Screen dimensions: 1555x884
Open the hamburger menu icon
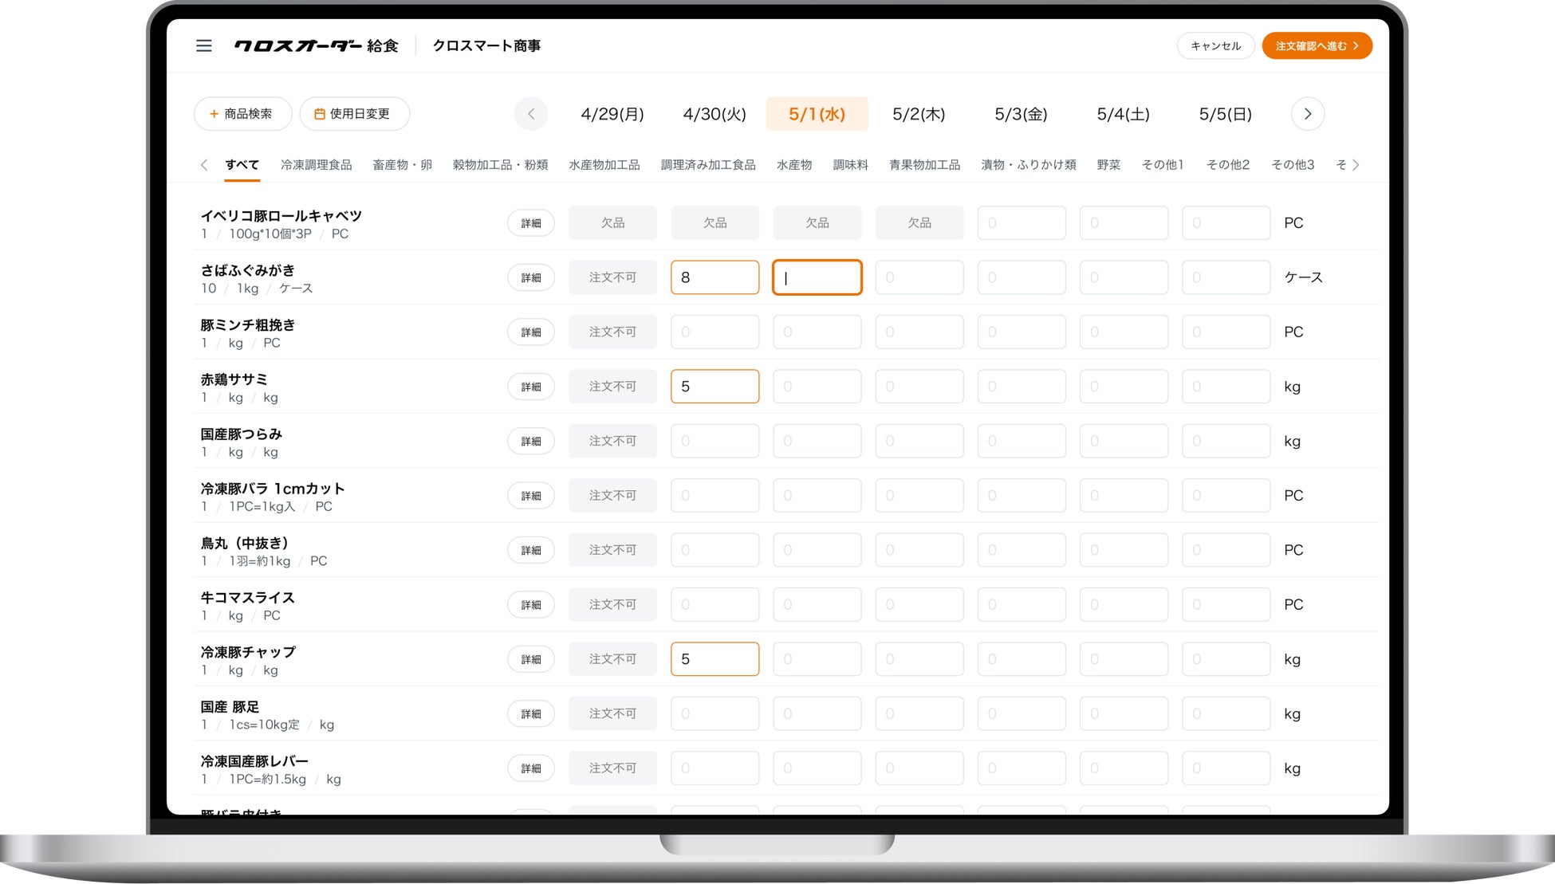point(203,45)
